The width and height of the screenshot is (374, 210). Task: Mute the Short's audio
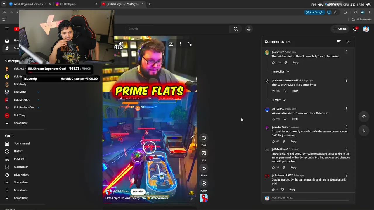121,44
